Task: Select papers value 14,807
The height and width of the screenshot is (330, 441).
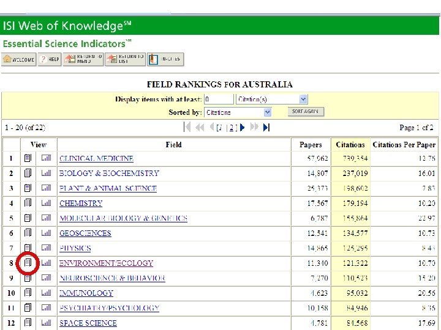Action: click(x=317, y=174)
